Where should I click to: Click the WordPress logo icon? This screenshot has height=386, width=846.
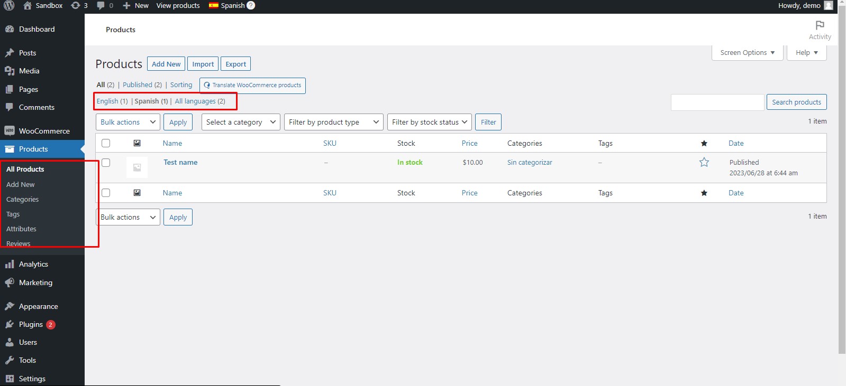[x=9, y=5]
